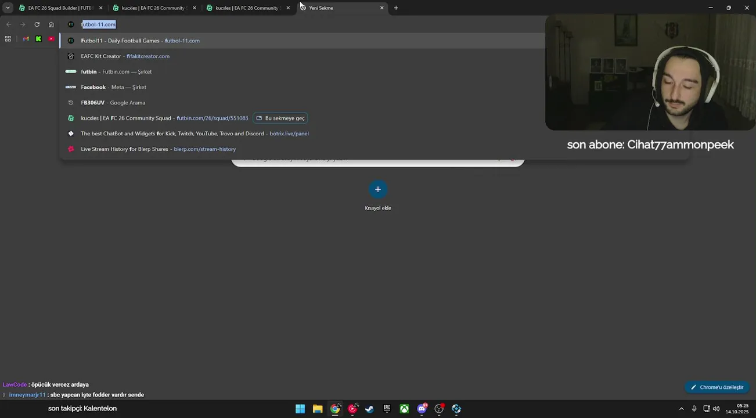Open the Kick bookmark

pos(38,39)
